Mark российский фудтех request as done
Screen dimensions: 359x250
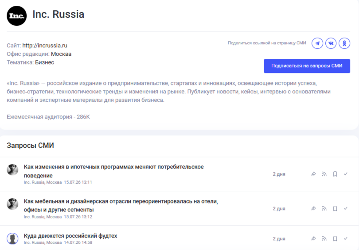pyautogui.click(x=346, y=238)
